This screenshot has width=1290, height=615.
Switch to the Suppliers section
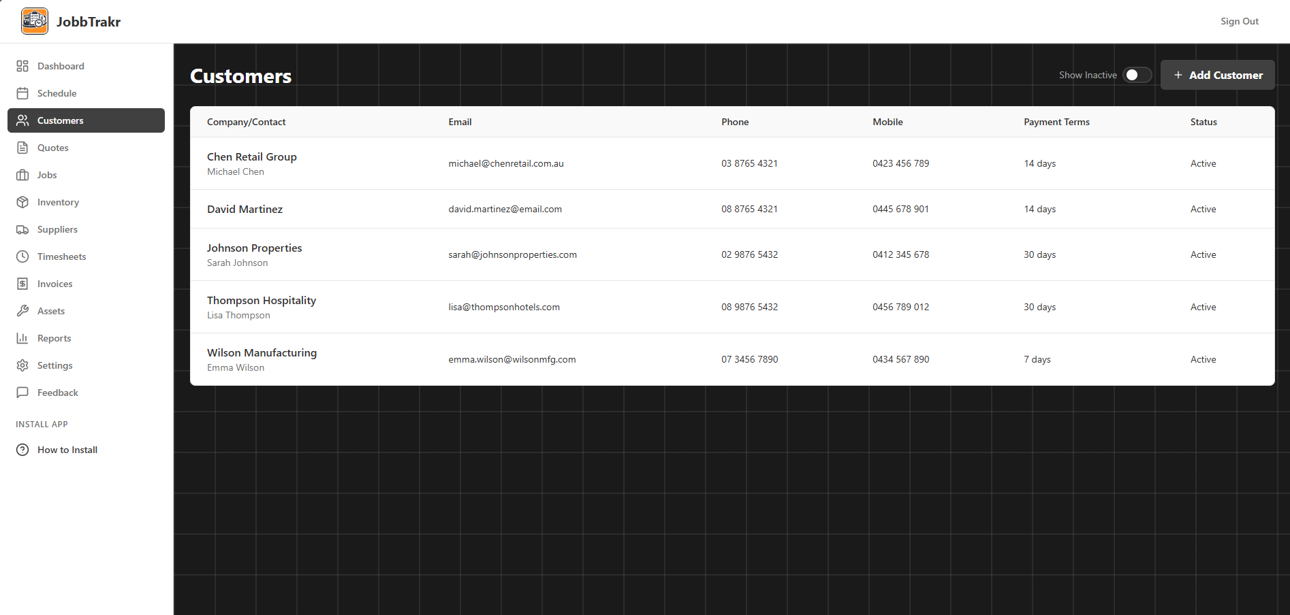pyautogui.click(x=57, y=229)
